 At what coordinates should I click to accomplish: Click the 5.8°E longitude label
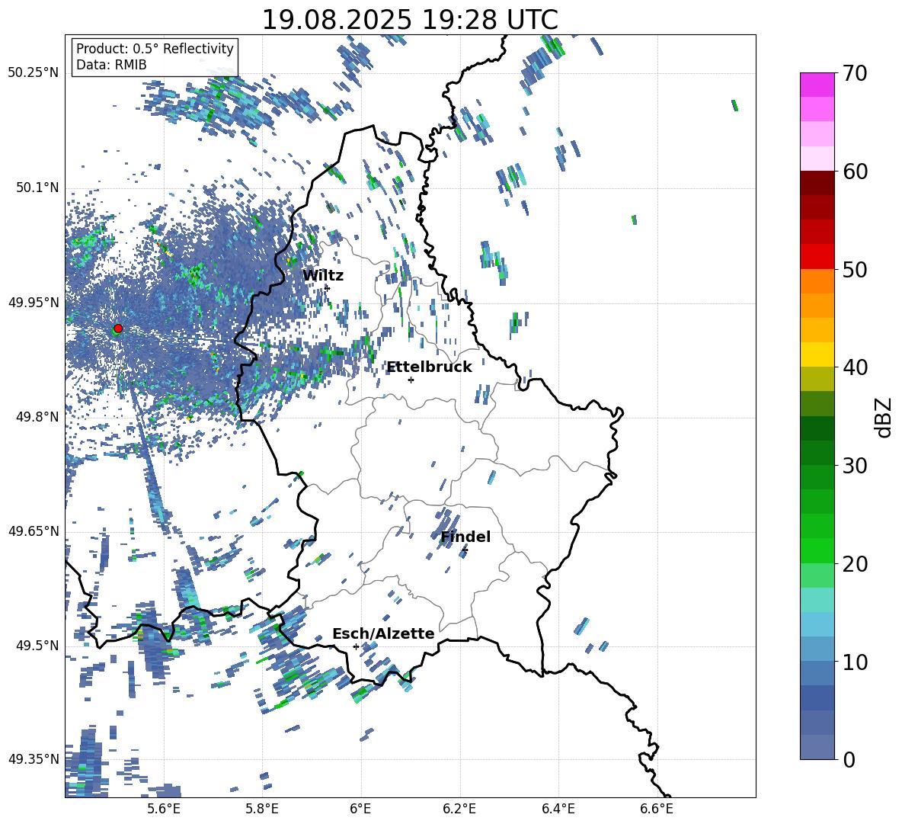click(262, 809)
